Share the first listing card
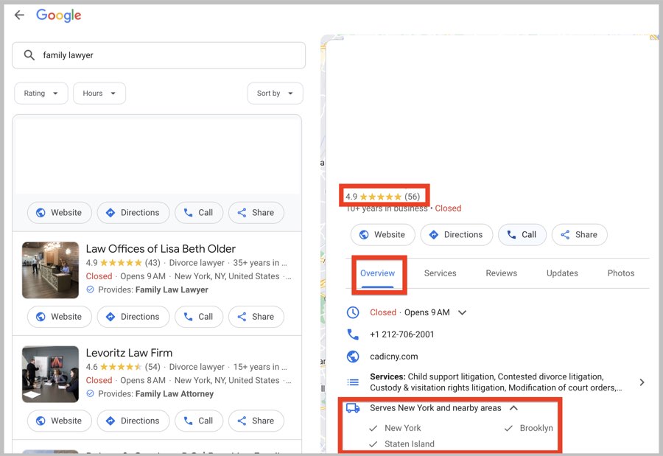Image resolution: width=663 pixels, height=456 pixels. click(x=256, y=213)
